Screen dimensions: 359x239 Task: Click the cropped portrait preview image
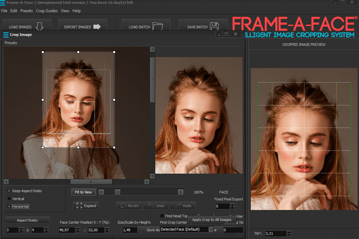pyautogui.click(x=304, y=139)
